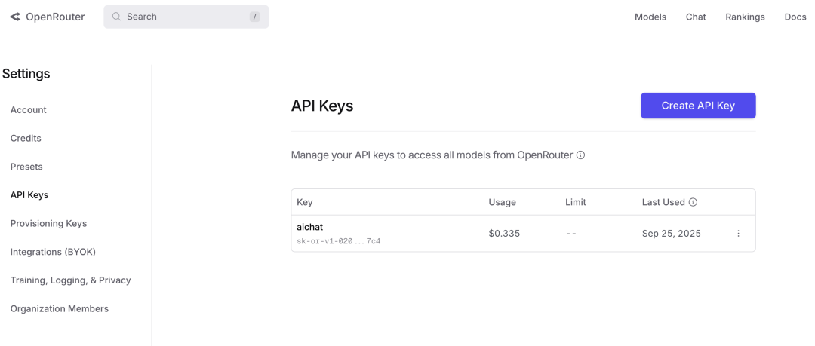
Task: Click the slash shortcut badge in search
Action: tap(255, 17)
